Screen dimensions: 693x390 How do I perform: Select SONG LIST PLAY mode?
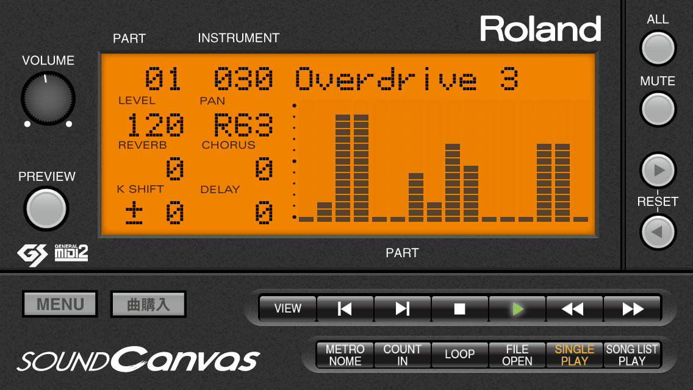(x=632, y=355)
